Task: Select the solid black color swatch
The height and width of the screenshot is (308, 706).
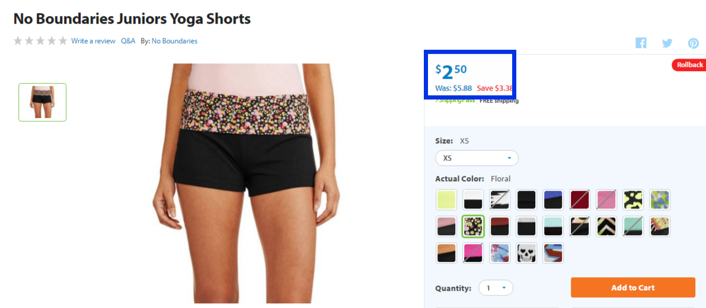Action: pyautogui.click(x=526, y=200)
